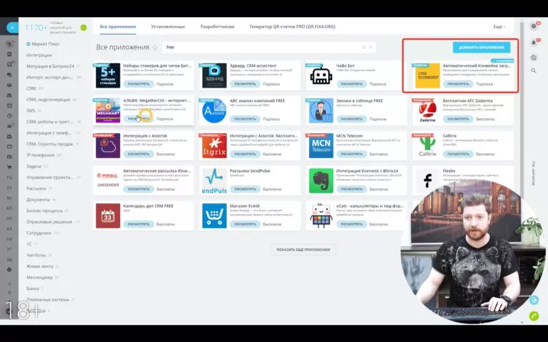
Task: Open the clock icon in left strip
Action: [10, 116]
